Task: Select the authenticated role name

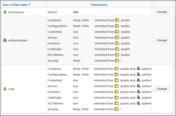Action: [x=18, y=40]
